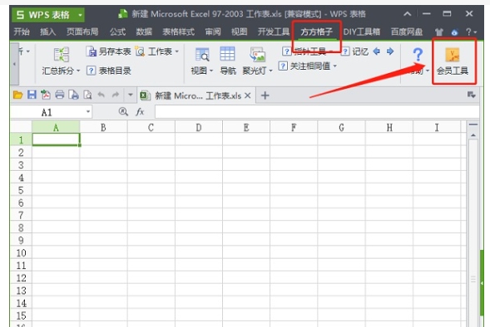Switch to the 视图 ribbon tab
This screenshot has height=327, width=490.
coord(239,32)
